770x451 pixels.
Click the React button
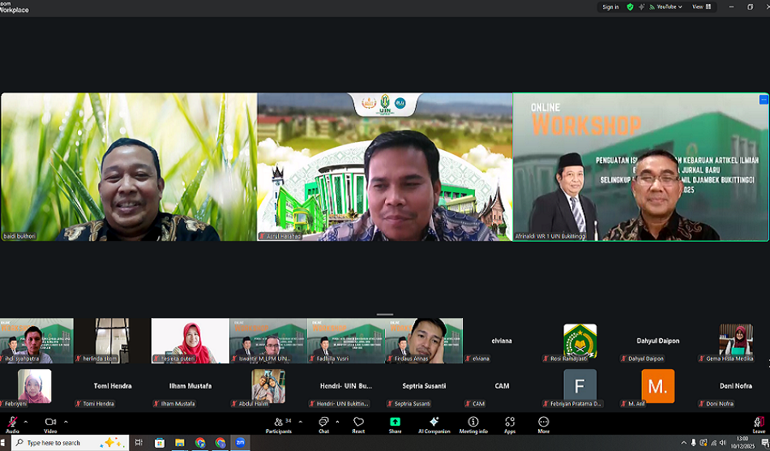pos(358,424)
